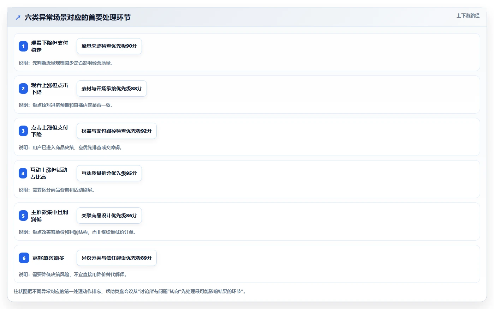Click the number 5 badge
Screen dimensions: 494x309
click(x=23, y=216)
